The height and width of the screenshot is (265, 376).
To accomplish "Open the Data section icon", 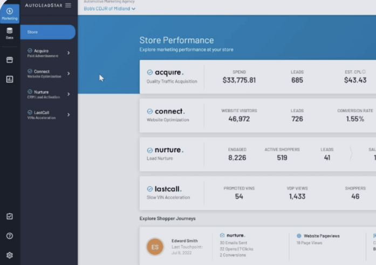I will coord(10,33).
